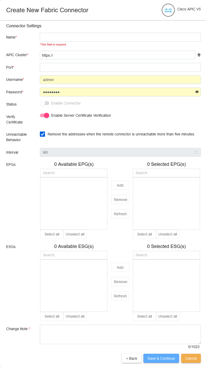The height and width of the screenshot is (367, 206).
Task: Click the Name input field
Action: pos(120,37)
